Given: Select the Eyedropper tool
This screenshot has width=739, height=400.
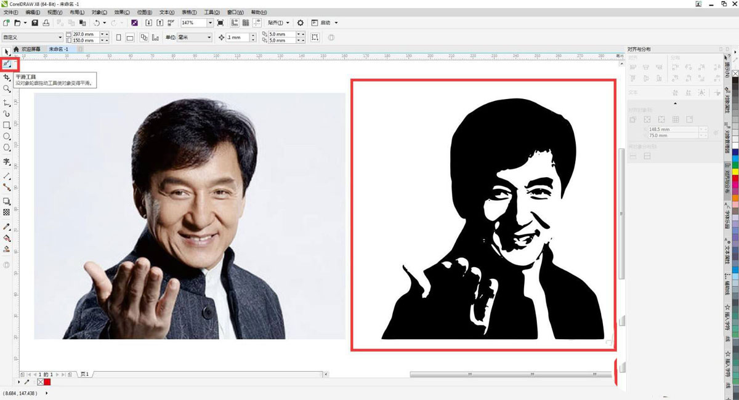Looking at the screenshot, I should click(7, 226).
